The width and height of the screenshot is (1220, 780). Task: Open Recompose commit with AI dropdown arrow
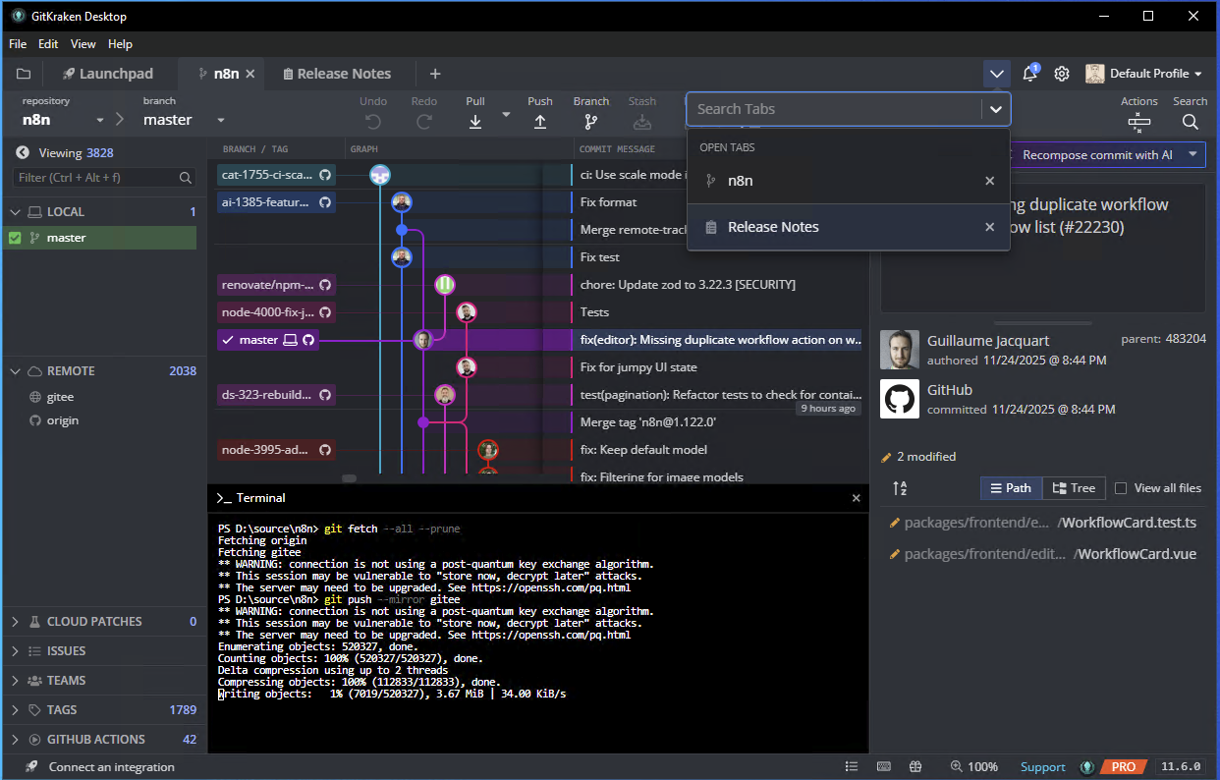point(1192,155)
